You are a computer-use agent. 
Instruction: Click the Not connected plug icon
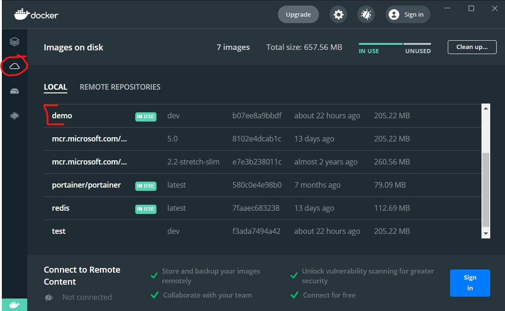pyautogui.click(x=49, y=298)
